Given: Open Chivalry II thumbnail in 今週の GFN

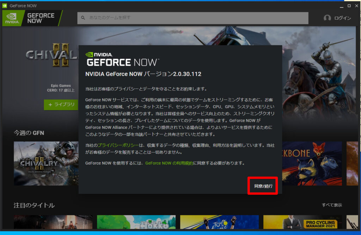Looking at the screenshot, I should coord(46,163).
